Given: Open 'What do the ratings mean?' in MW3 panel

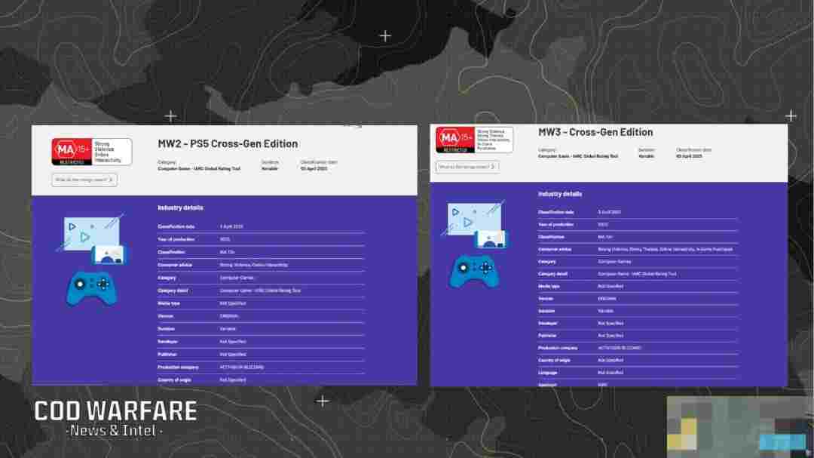Looking at the screenshot, I should click(x=467, y=167).
